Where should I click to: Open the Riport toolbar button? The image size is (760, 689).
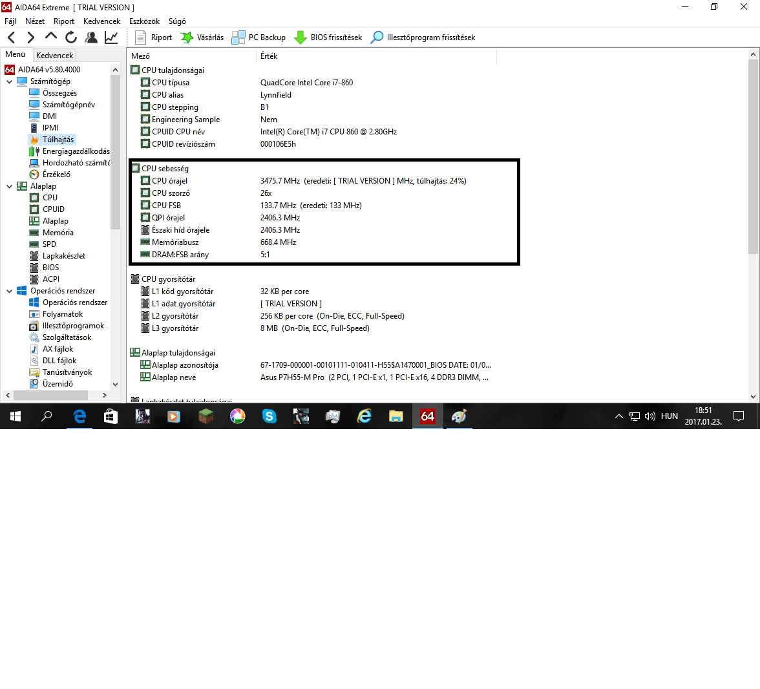[x=154, y=37]
